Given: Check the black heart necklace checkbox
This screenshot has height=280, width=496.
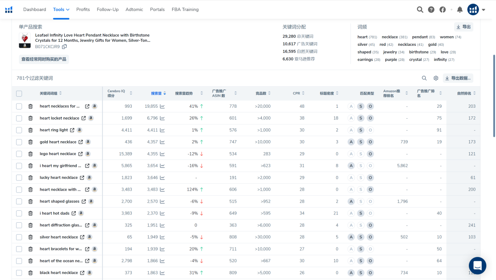Looking at the screenshot, I should click(x=19, y=273).
